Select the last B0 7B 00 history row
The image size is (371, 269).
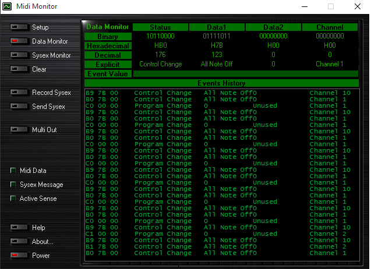click(222, 253)
